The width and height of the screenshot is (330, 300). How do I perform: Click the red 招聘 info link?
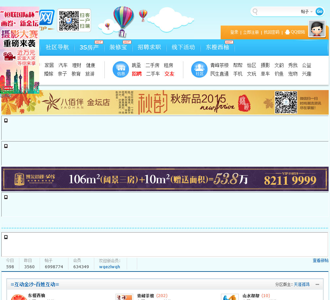[137, 74]
